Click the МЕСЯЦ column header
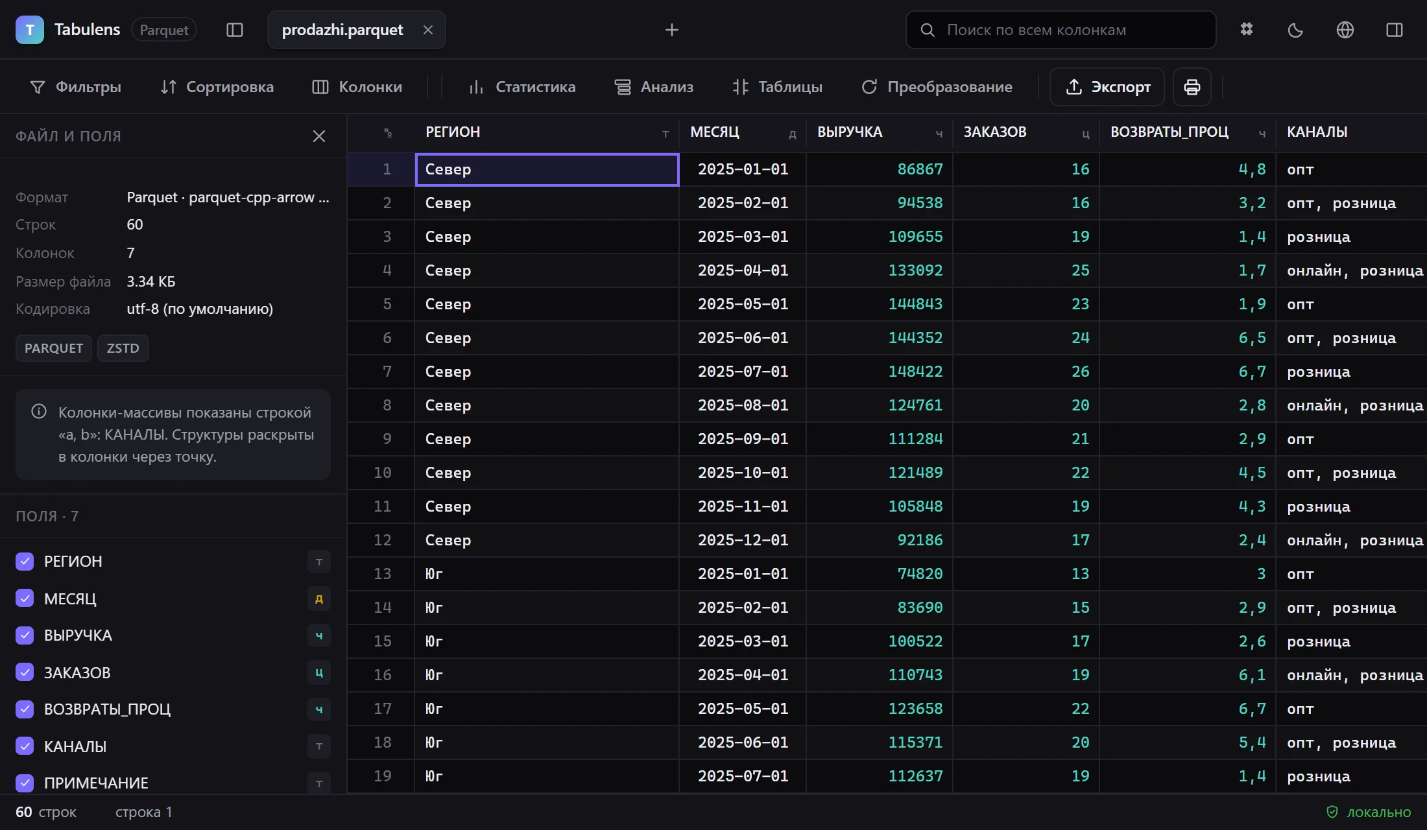The width and height of the screenshot is (1427, 830). click(x=743, y=132)
